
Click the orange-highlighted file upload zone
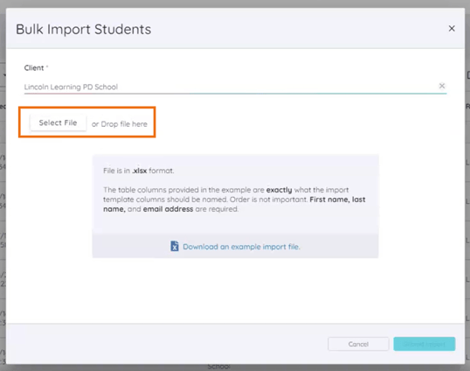(x=87, y=122)
